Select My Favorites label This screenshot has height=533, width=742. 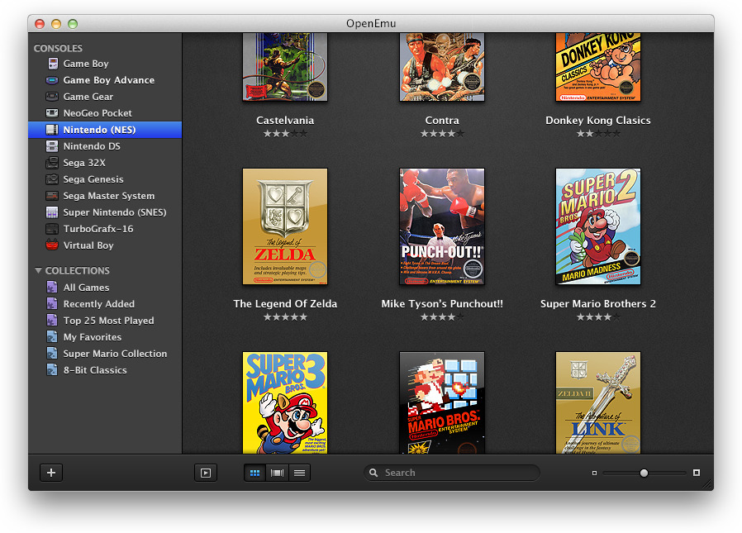[93, 337]
